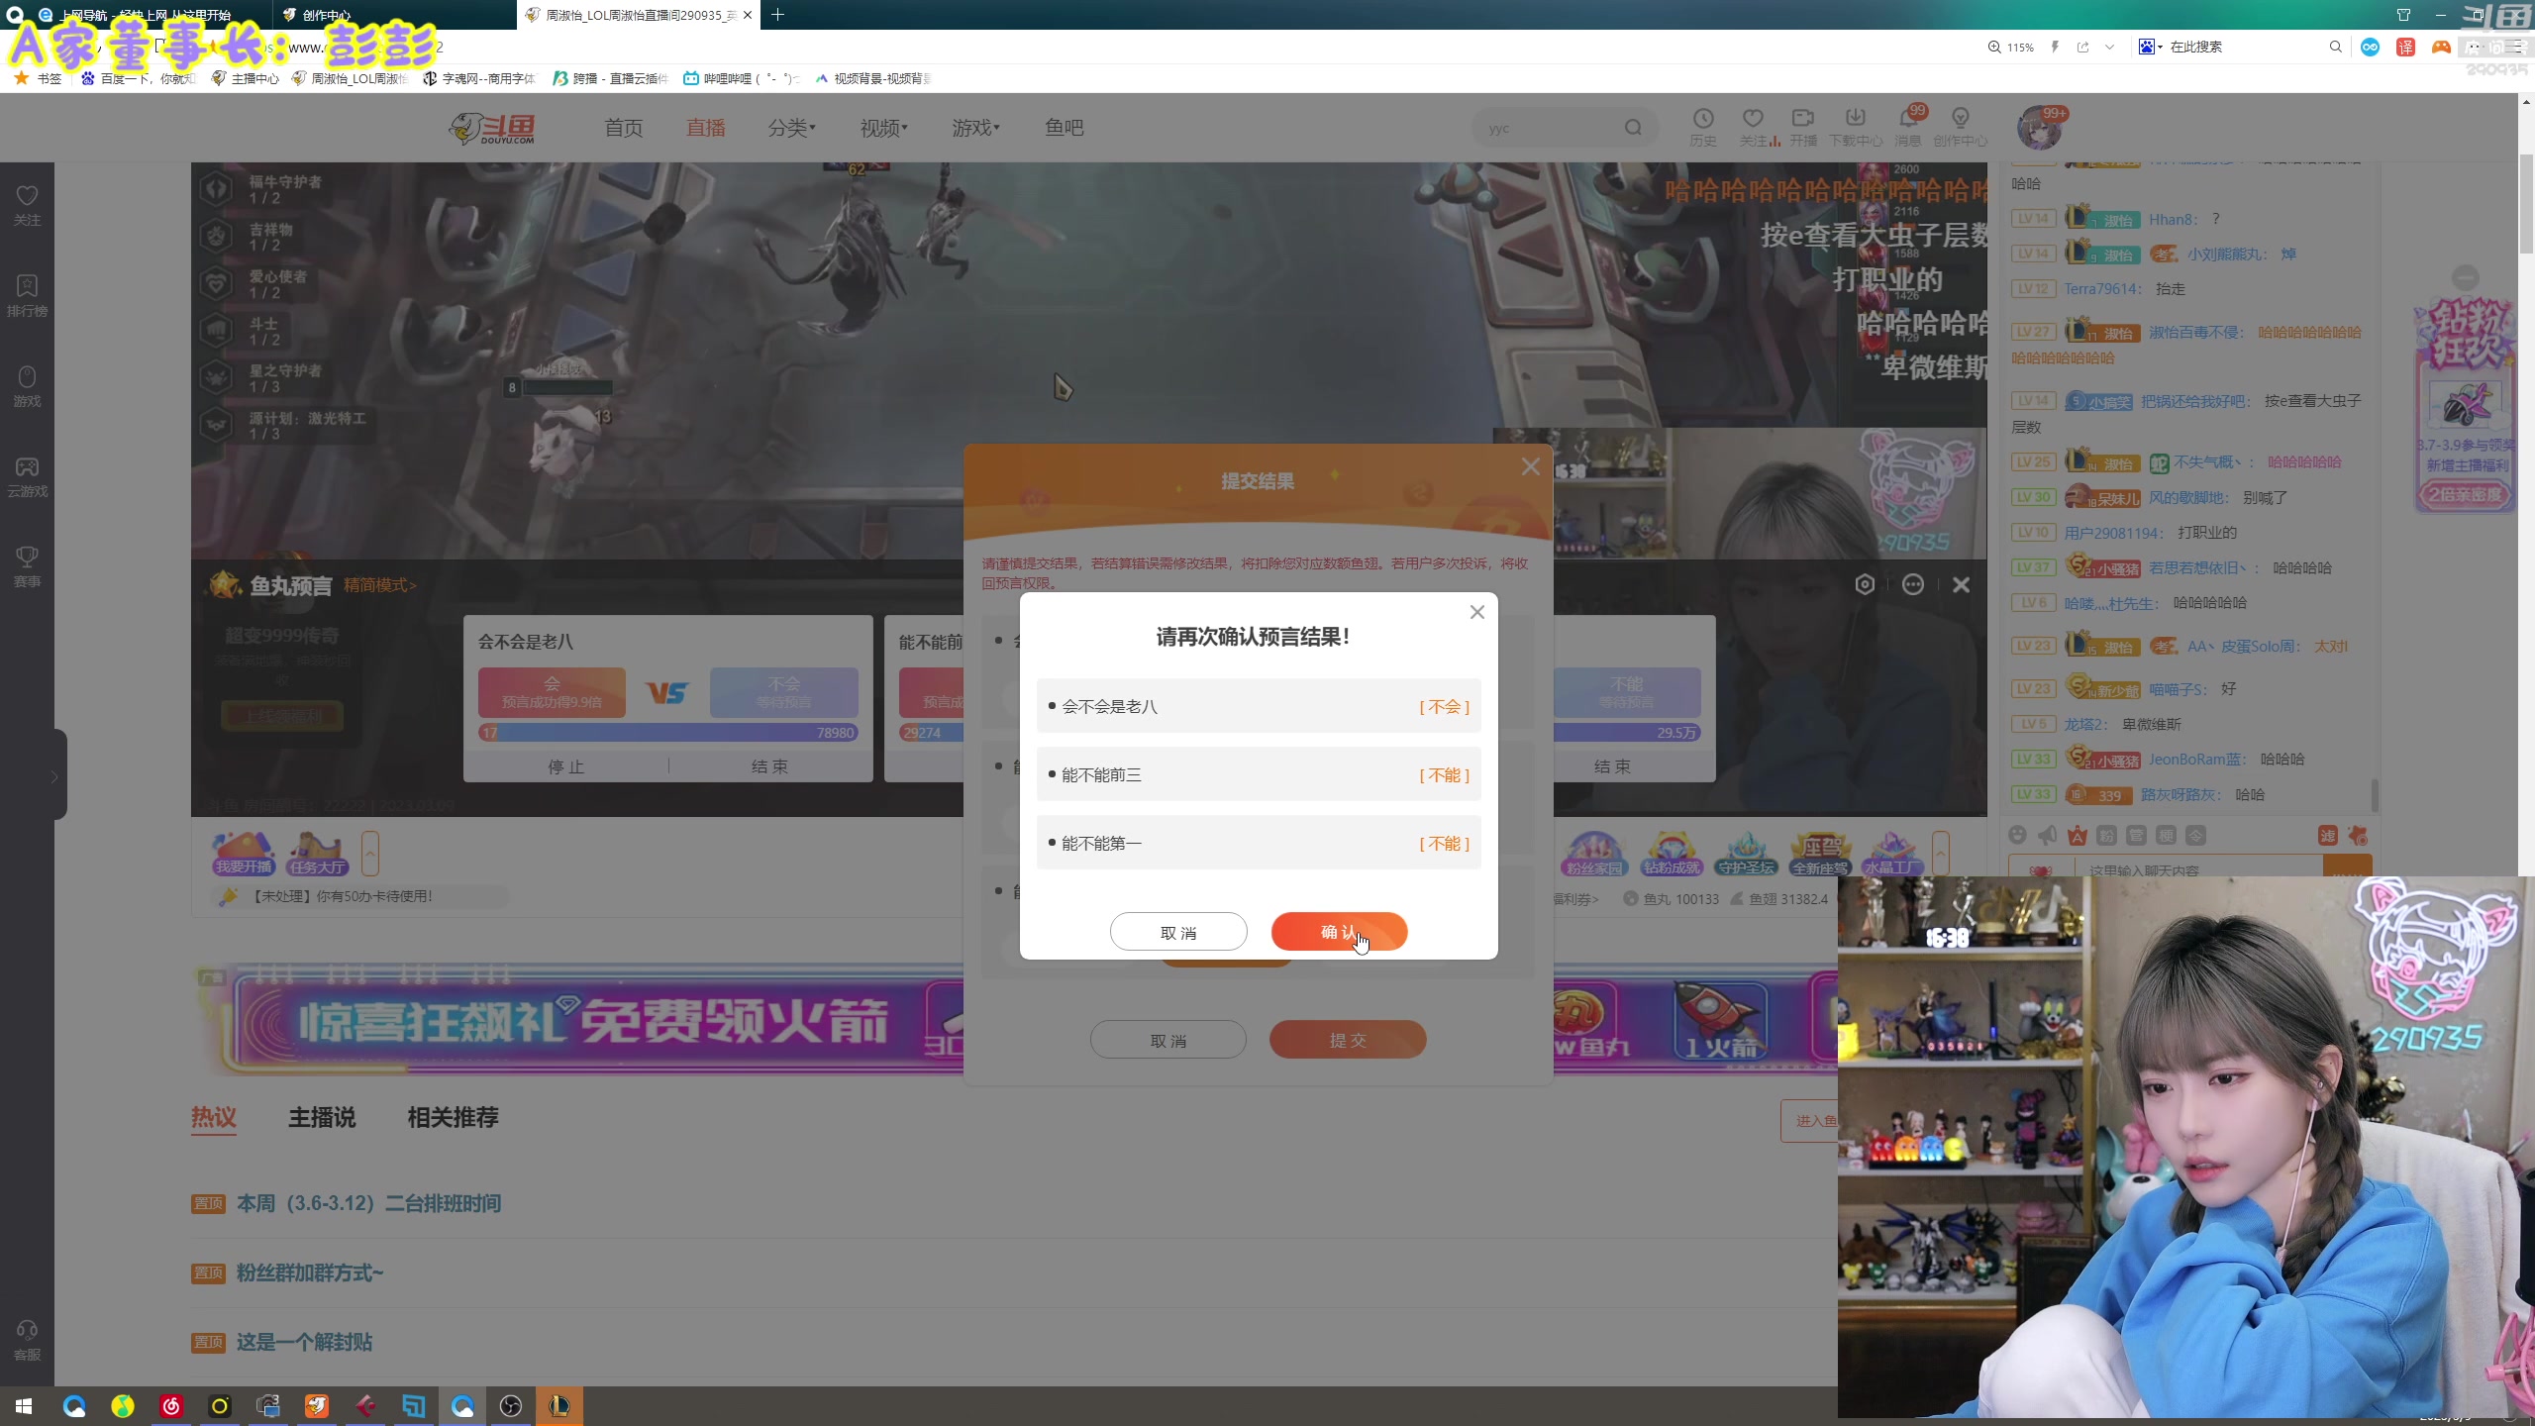Screen dimensions: 2535x1426
Task: Open 守护圣坛 icon
Action: tap(1746, 854)
